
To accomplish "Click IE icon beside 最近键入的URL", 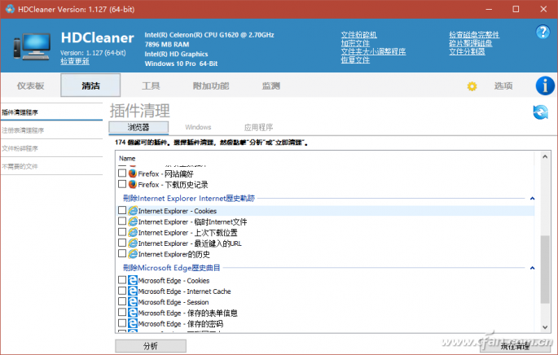I will (133, 243).
